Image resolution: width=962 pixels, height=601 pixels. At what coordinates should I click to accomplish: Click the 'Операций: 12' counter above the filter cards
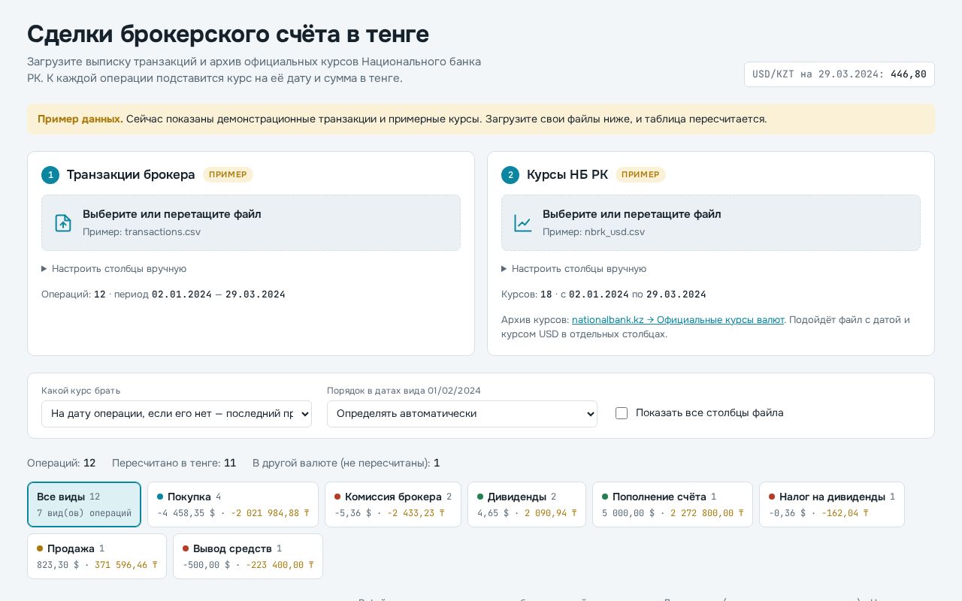click(x=62, y=464)
